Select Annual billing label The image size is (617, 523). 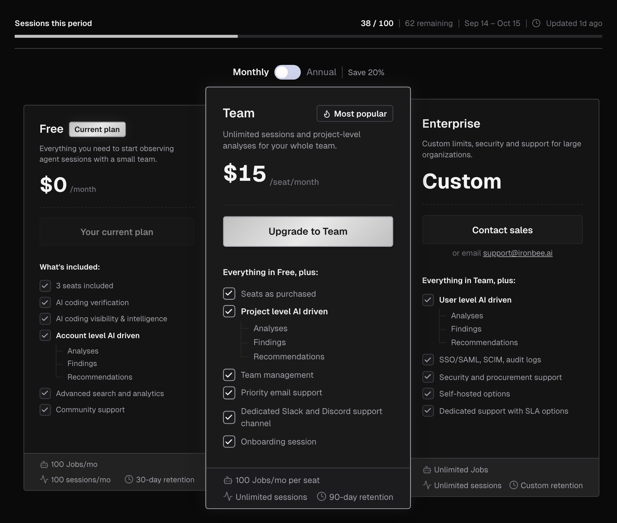(x=321, y=72)
